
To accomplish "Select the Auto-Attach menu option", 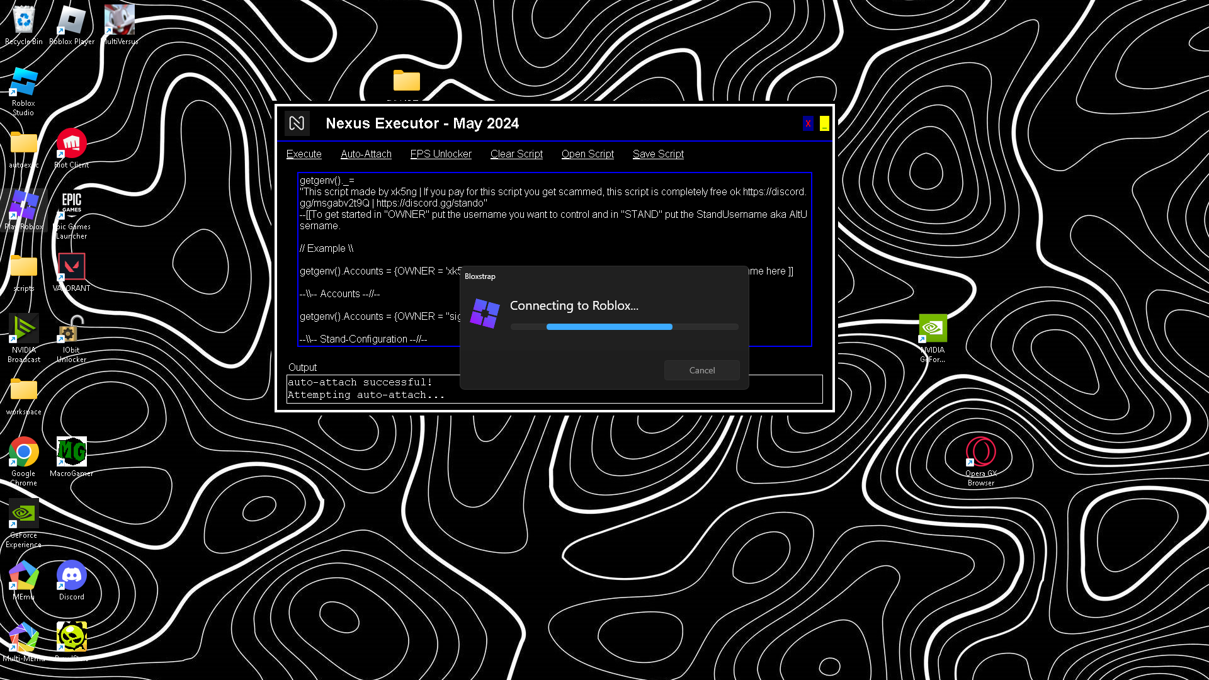I will click(x=366, y=154).
